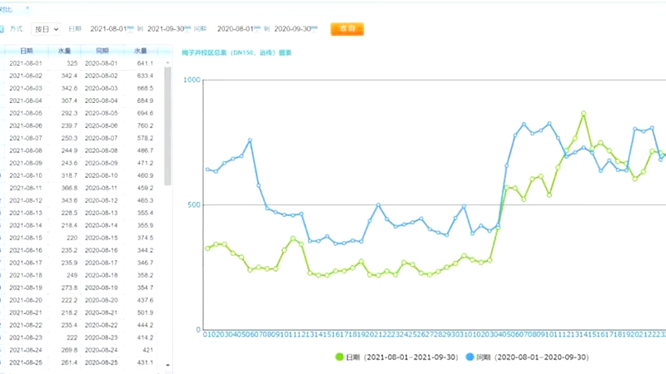Click the 500 y-axis label
The image size is (666, 374).
click(194, 204)
